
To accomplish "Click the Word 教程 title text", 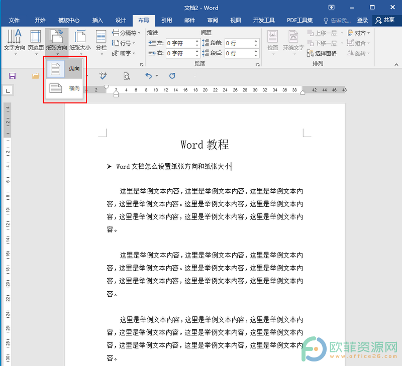I will click(205, 145).
